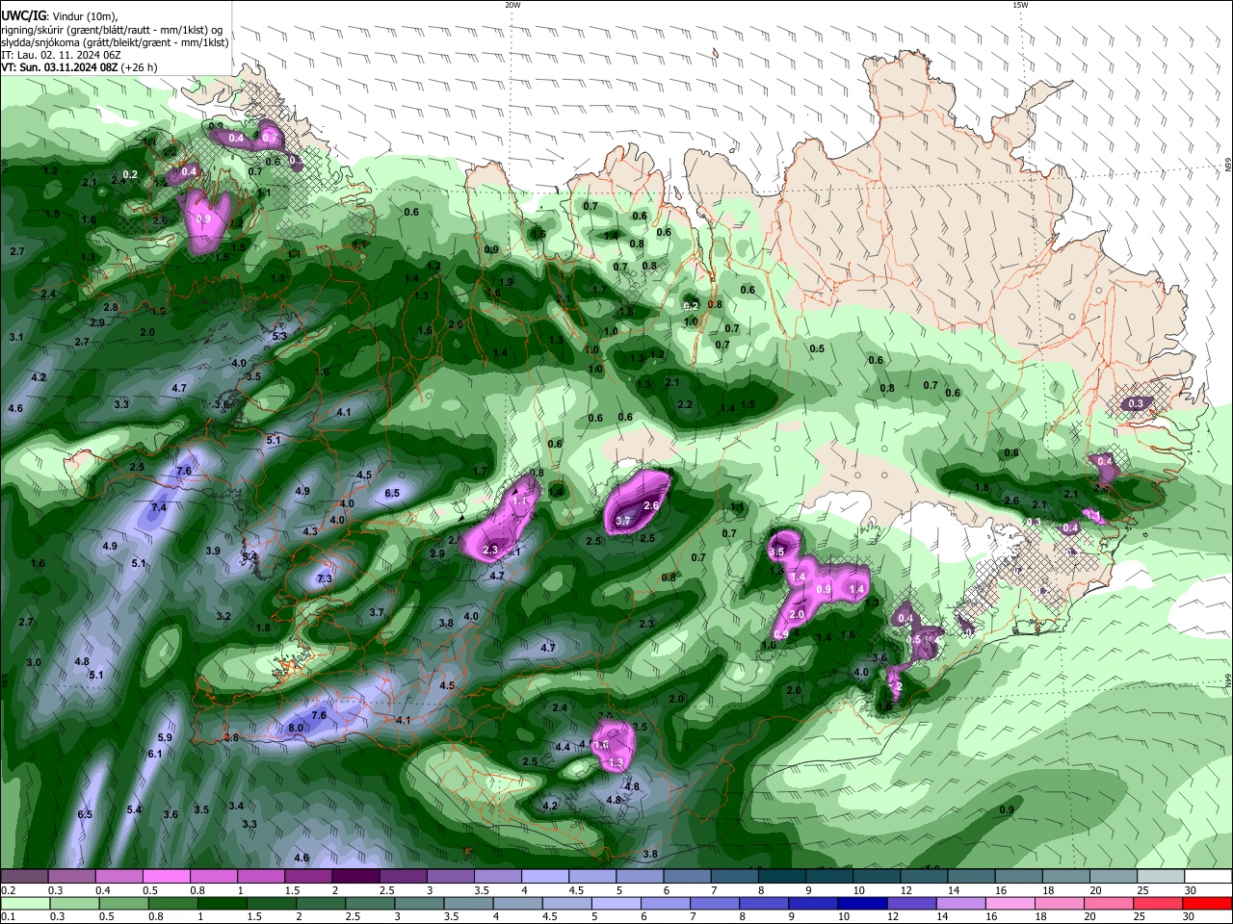1233x924 pixels.
Task: Click the 7.3 precipitation value on the map
Action: (325, 578)
